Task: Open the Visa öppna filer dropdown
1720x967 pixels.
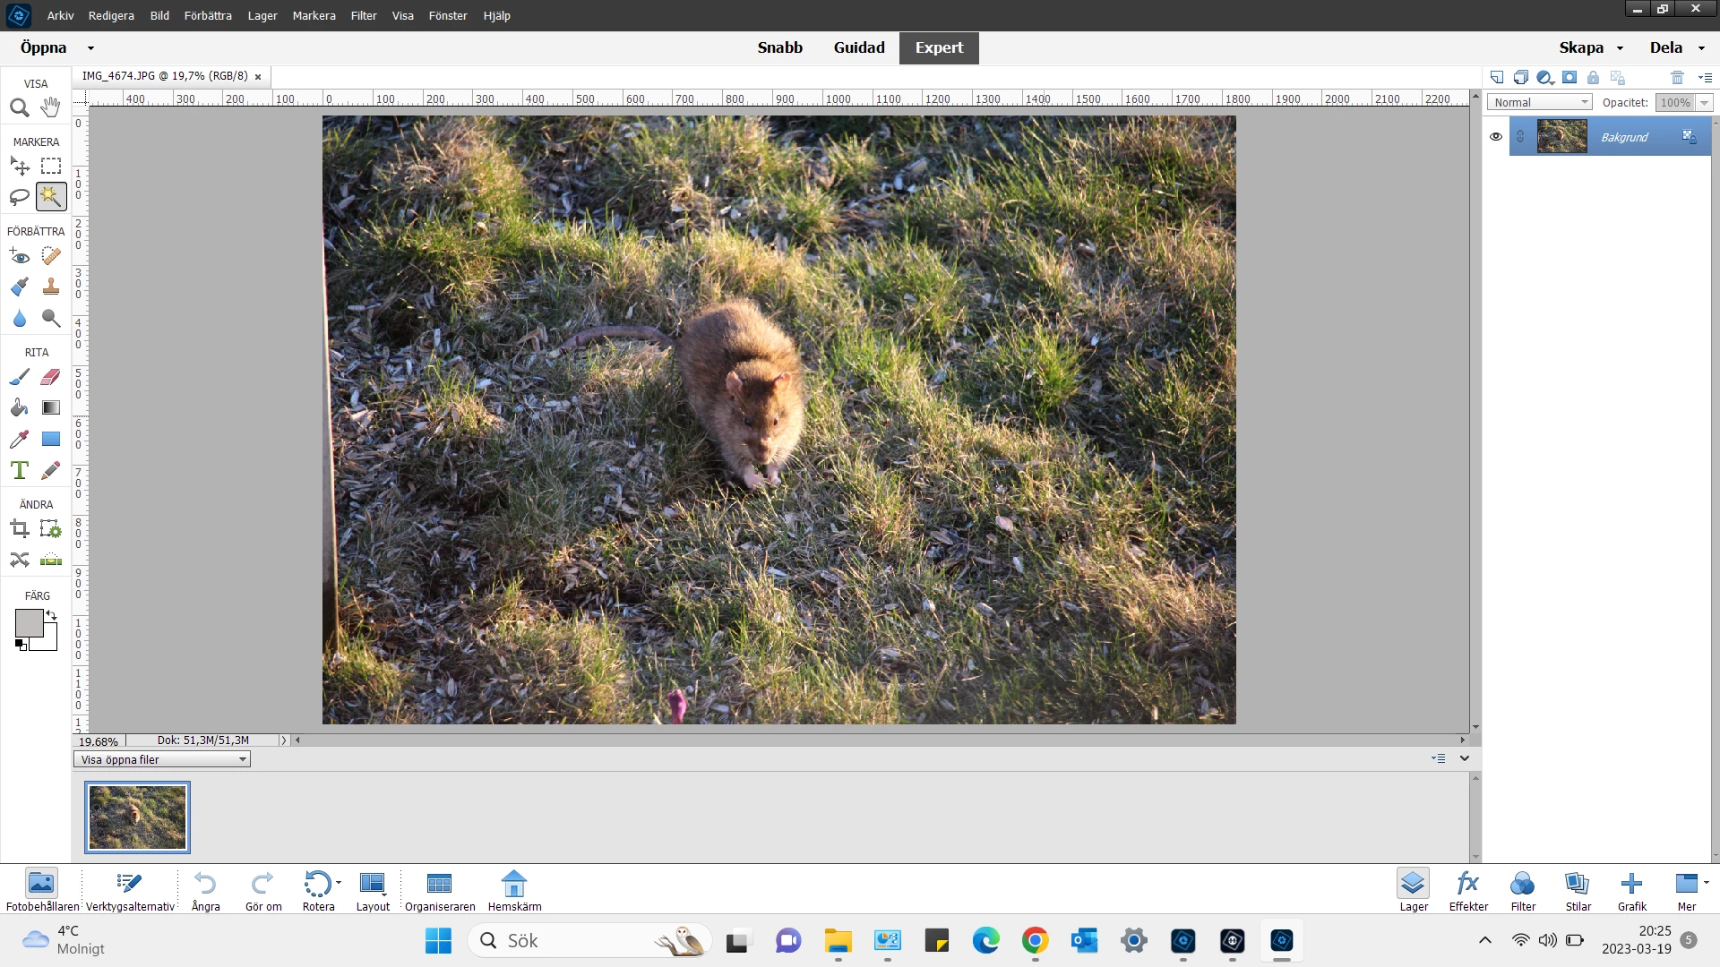Action: (x=162, y=759)
